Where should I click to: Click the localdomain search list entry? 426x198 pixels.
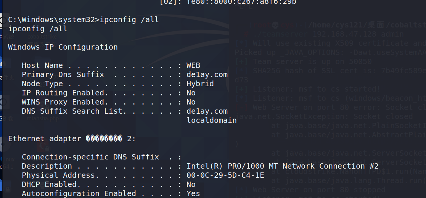pos(212,120)
